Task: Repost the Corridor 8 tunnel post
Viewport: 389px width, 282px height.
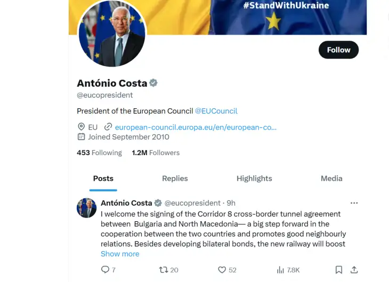Action: pos(164,270)
